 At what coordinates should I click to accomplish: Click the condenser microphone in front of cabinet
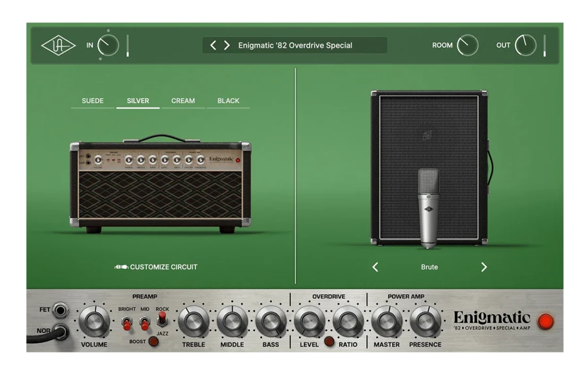coord(428,208)
